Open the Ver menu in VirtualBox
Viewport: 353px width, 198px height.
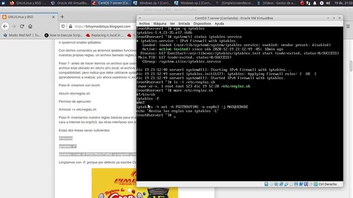pos(172,24)
